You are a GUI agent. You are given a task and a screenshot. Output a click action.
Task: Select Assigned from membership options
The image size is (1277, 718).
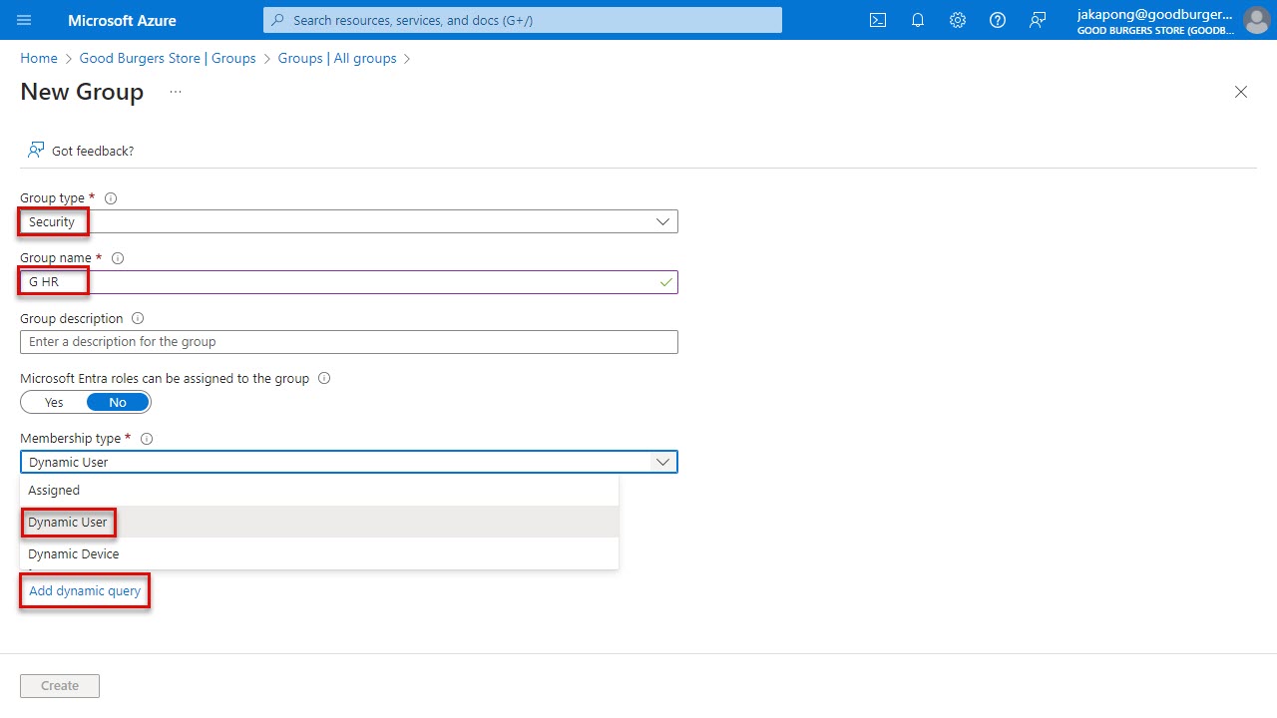pyautogui.click(x=54, y=490)
